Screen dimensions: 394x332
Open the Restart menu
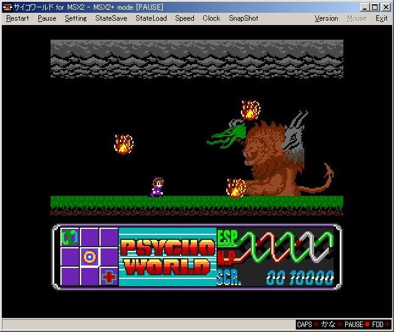[18, 18]
